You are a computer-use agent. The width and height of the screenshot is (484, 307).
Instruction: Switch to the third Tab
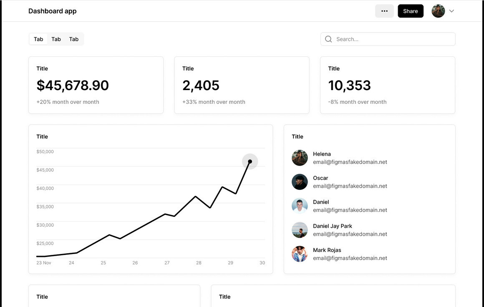coord(74,39)
